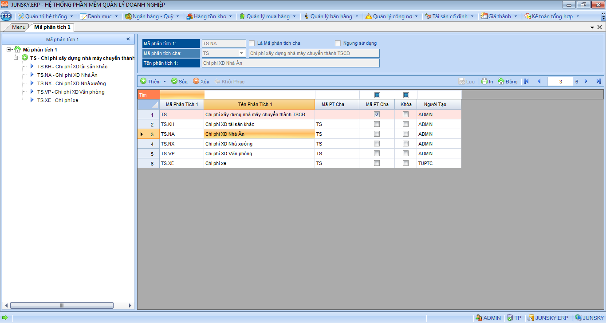
Task: Click the green Thêm (Add) icon
Action: pyautogui.click(x=143, y=82)
